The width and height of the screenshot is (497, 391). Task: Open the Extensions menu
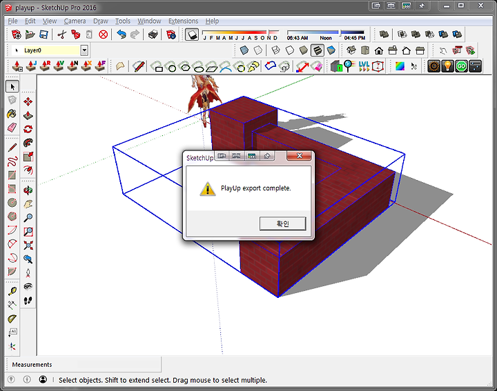point(183,21)
